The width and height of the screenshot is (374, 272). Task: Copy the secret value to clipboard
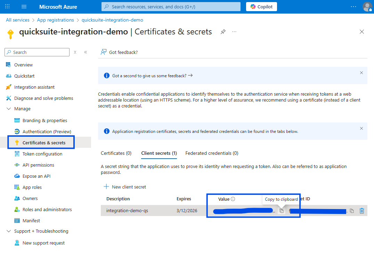(282, 211)
